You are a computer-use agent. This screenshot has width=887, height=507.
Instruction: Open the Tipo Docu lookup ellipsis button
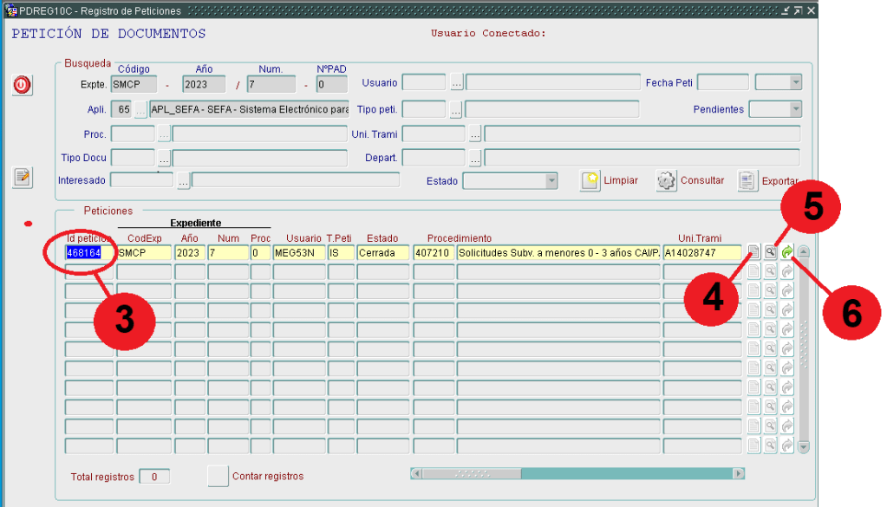pyautogui.click(x=163, y=159)
